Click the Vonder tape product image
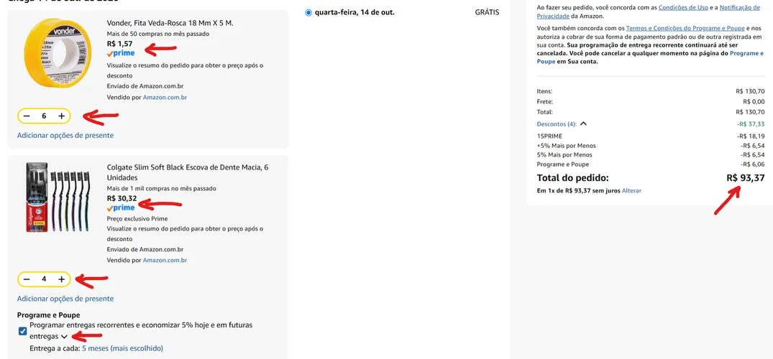 [58, 53]
